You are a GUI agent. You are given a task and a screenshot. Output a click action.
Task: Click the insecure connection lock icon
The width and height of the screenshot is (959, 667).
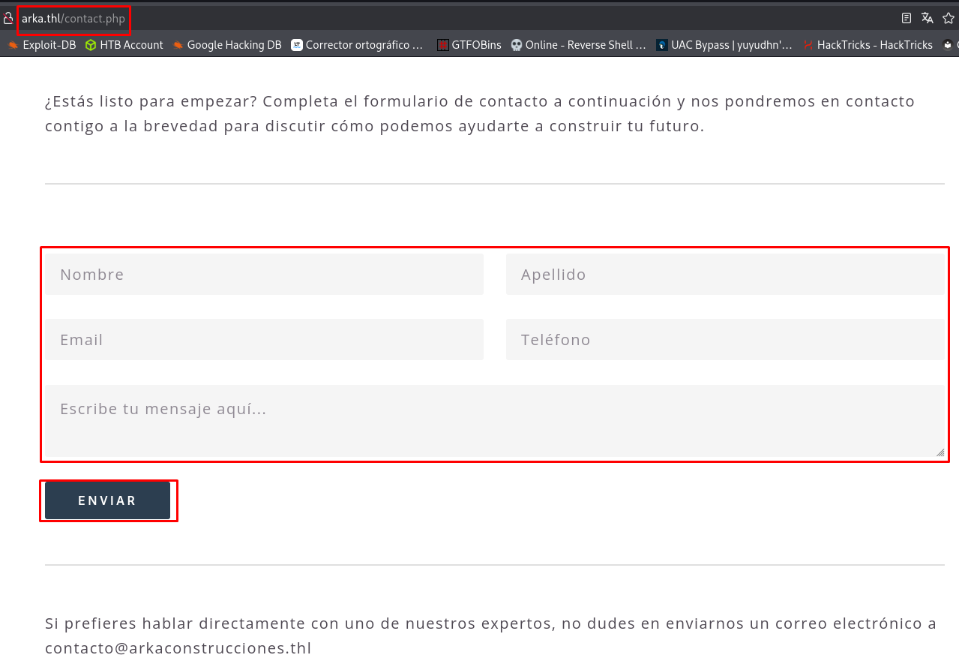click(x=8, y=19)
